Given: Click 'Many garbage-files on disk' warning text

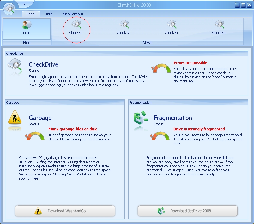Looking at the screenshot, I should 73,129.
